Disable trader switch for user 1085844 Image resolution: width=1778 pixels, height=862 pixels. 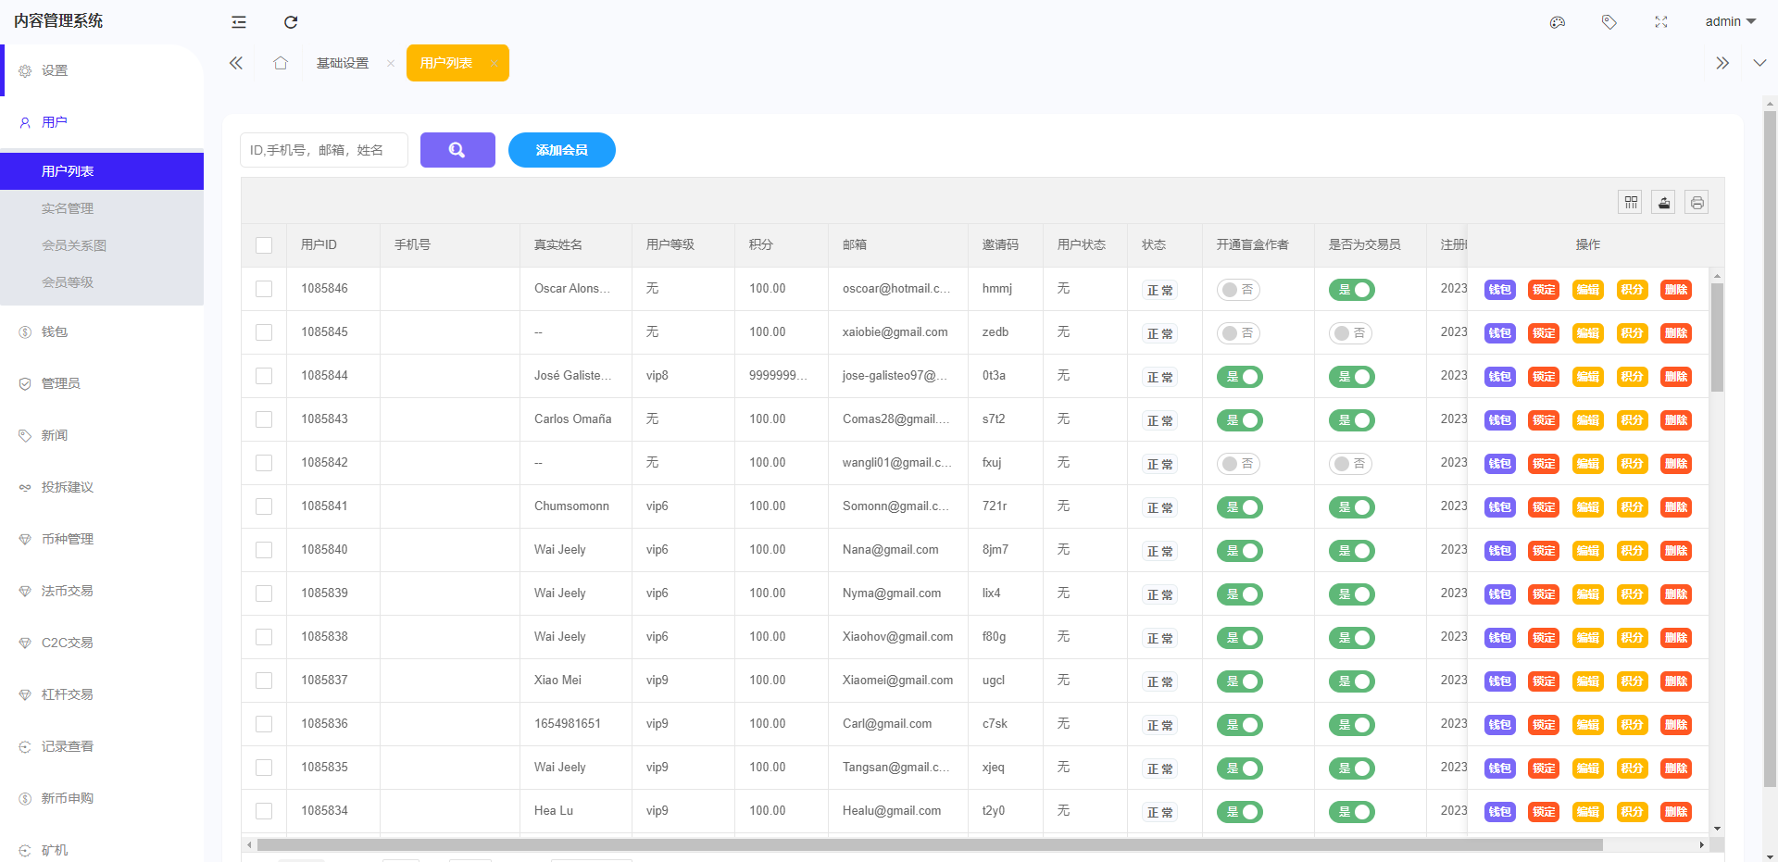pyautogui.click(x=1351, y=377)
